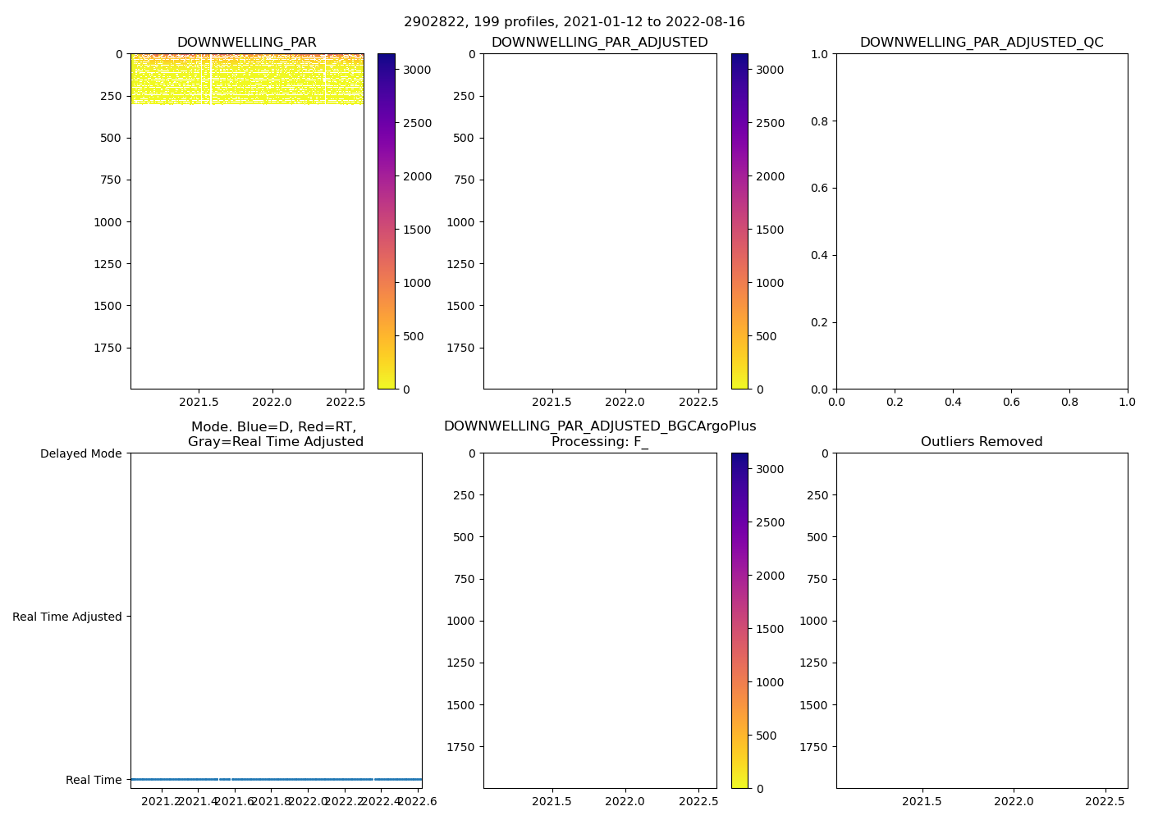Viewport: 1149px width, 820px height.
Task: Click the DOWNWELLING_PAR_ADJUSTED plot title
Action: pyautogui.click(x=599, y=43)
